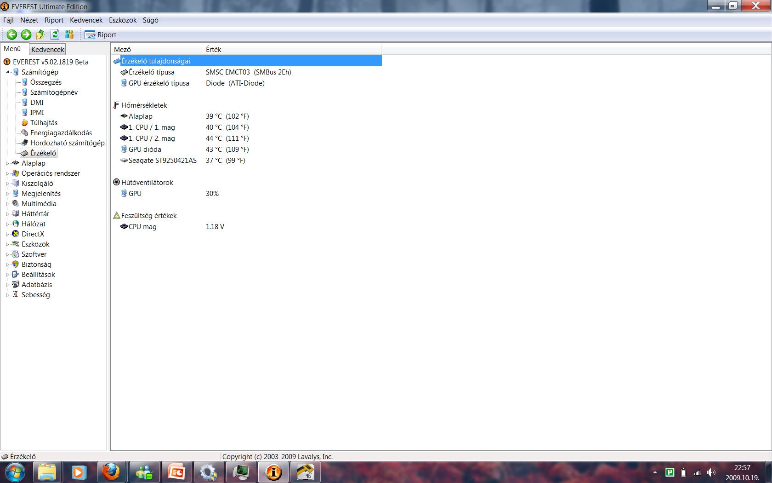This screenshot has height=483, width=772.
Task: Select the GPU érzékelő típusa row
Action: pyautogui.click(x=247, y=83)
